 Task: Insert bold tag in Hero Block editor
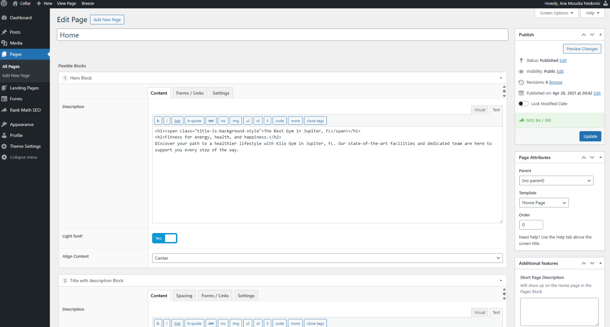point(158,121)
